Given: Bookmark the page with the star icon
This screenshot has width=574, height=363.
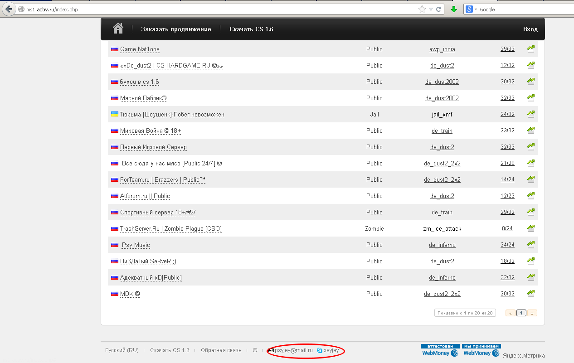Looking at the screenshot, I should pos(422,9).
